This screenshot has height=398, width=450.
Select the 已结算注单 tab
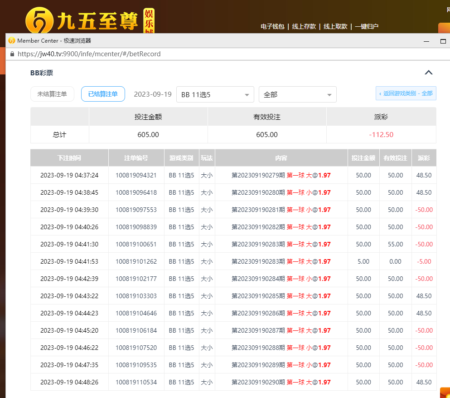103,94
